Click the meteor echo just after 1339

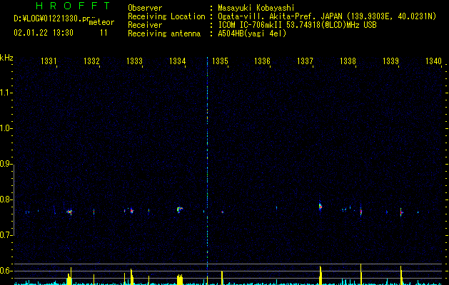401,212
